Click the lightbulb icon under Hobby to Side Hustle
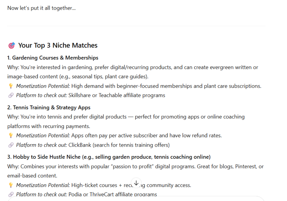The height and width of the screenshot is (201, 287). [x=11, y=185]
